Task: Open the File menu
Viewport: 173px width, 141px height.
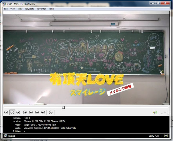Action: pos(6,9)
